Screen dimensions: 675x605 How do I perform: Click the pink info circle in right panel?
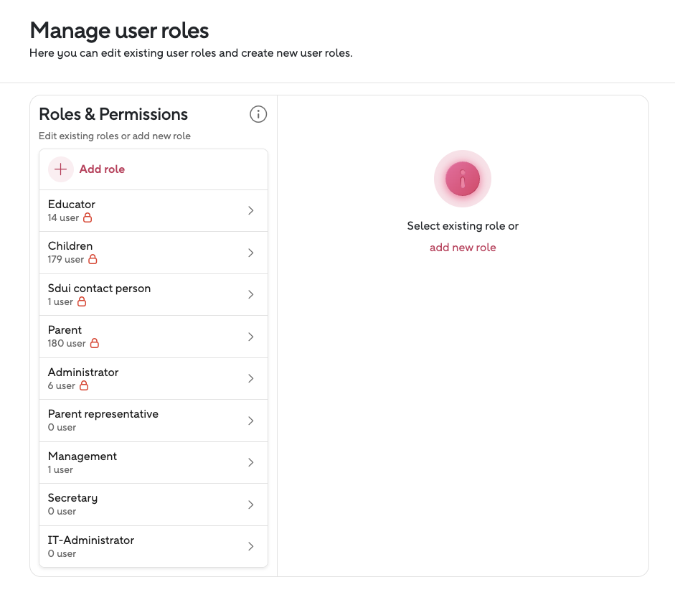coord(463,179)
